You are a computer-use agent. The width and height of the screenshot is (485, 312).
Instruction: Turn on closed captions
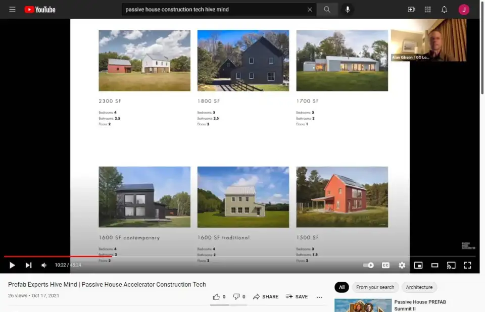point(385,265)
